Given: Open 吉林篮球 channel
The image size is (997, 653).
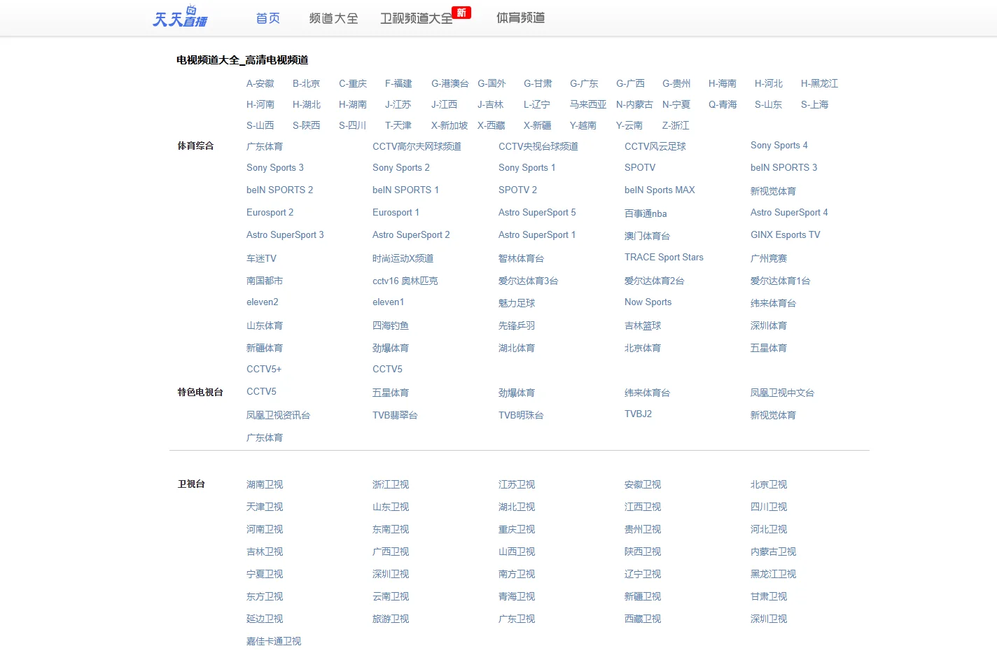Looking at the screenshot, I should pyautogui.click(x=643, y=325).
